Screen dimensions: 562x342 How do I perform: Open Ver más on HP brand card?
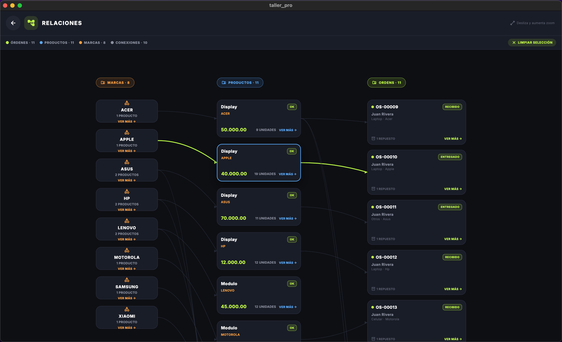[x=127, y=210]
